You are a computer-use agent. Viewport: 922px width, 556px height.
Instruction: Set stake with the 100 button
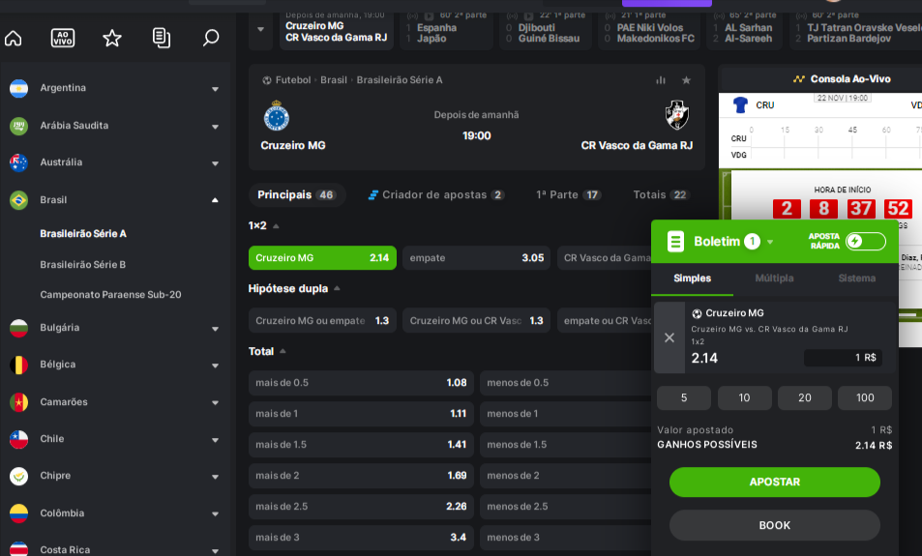(864, 397)
